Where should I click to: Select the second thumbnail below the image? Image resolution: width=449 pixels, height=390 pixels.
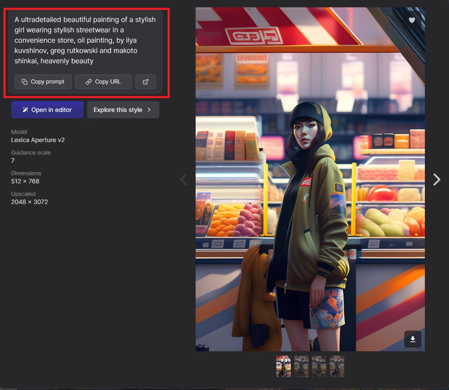[x=301, y=366]
